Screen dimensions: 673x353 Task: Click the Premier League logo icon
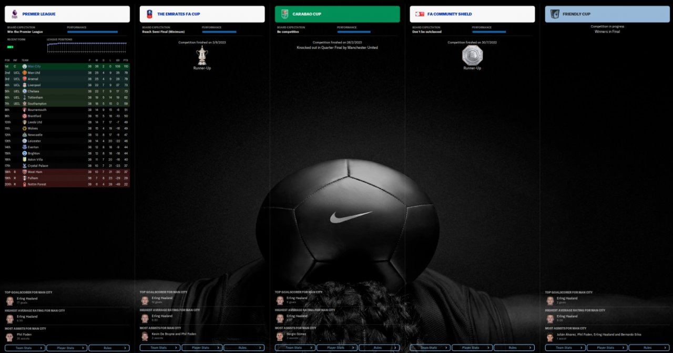point(15,14)
